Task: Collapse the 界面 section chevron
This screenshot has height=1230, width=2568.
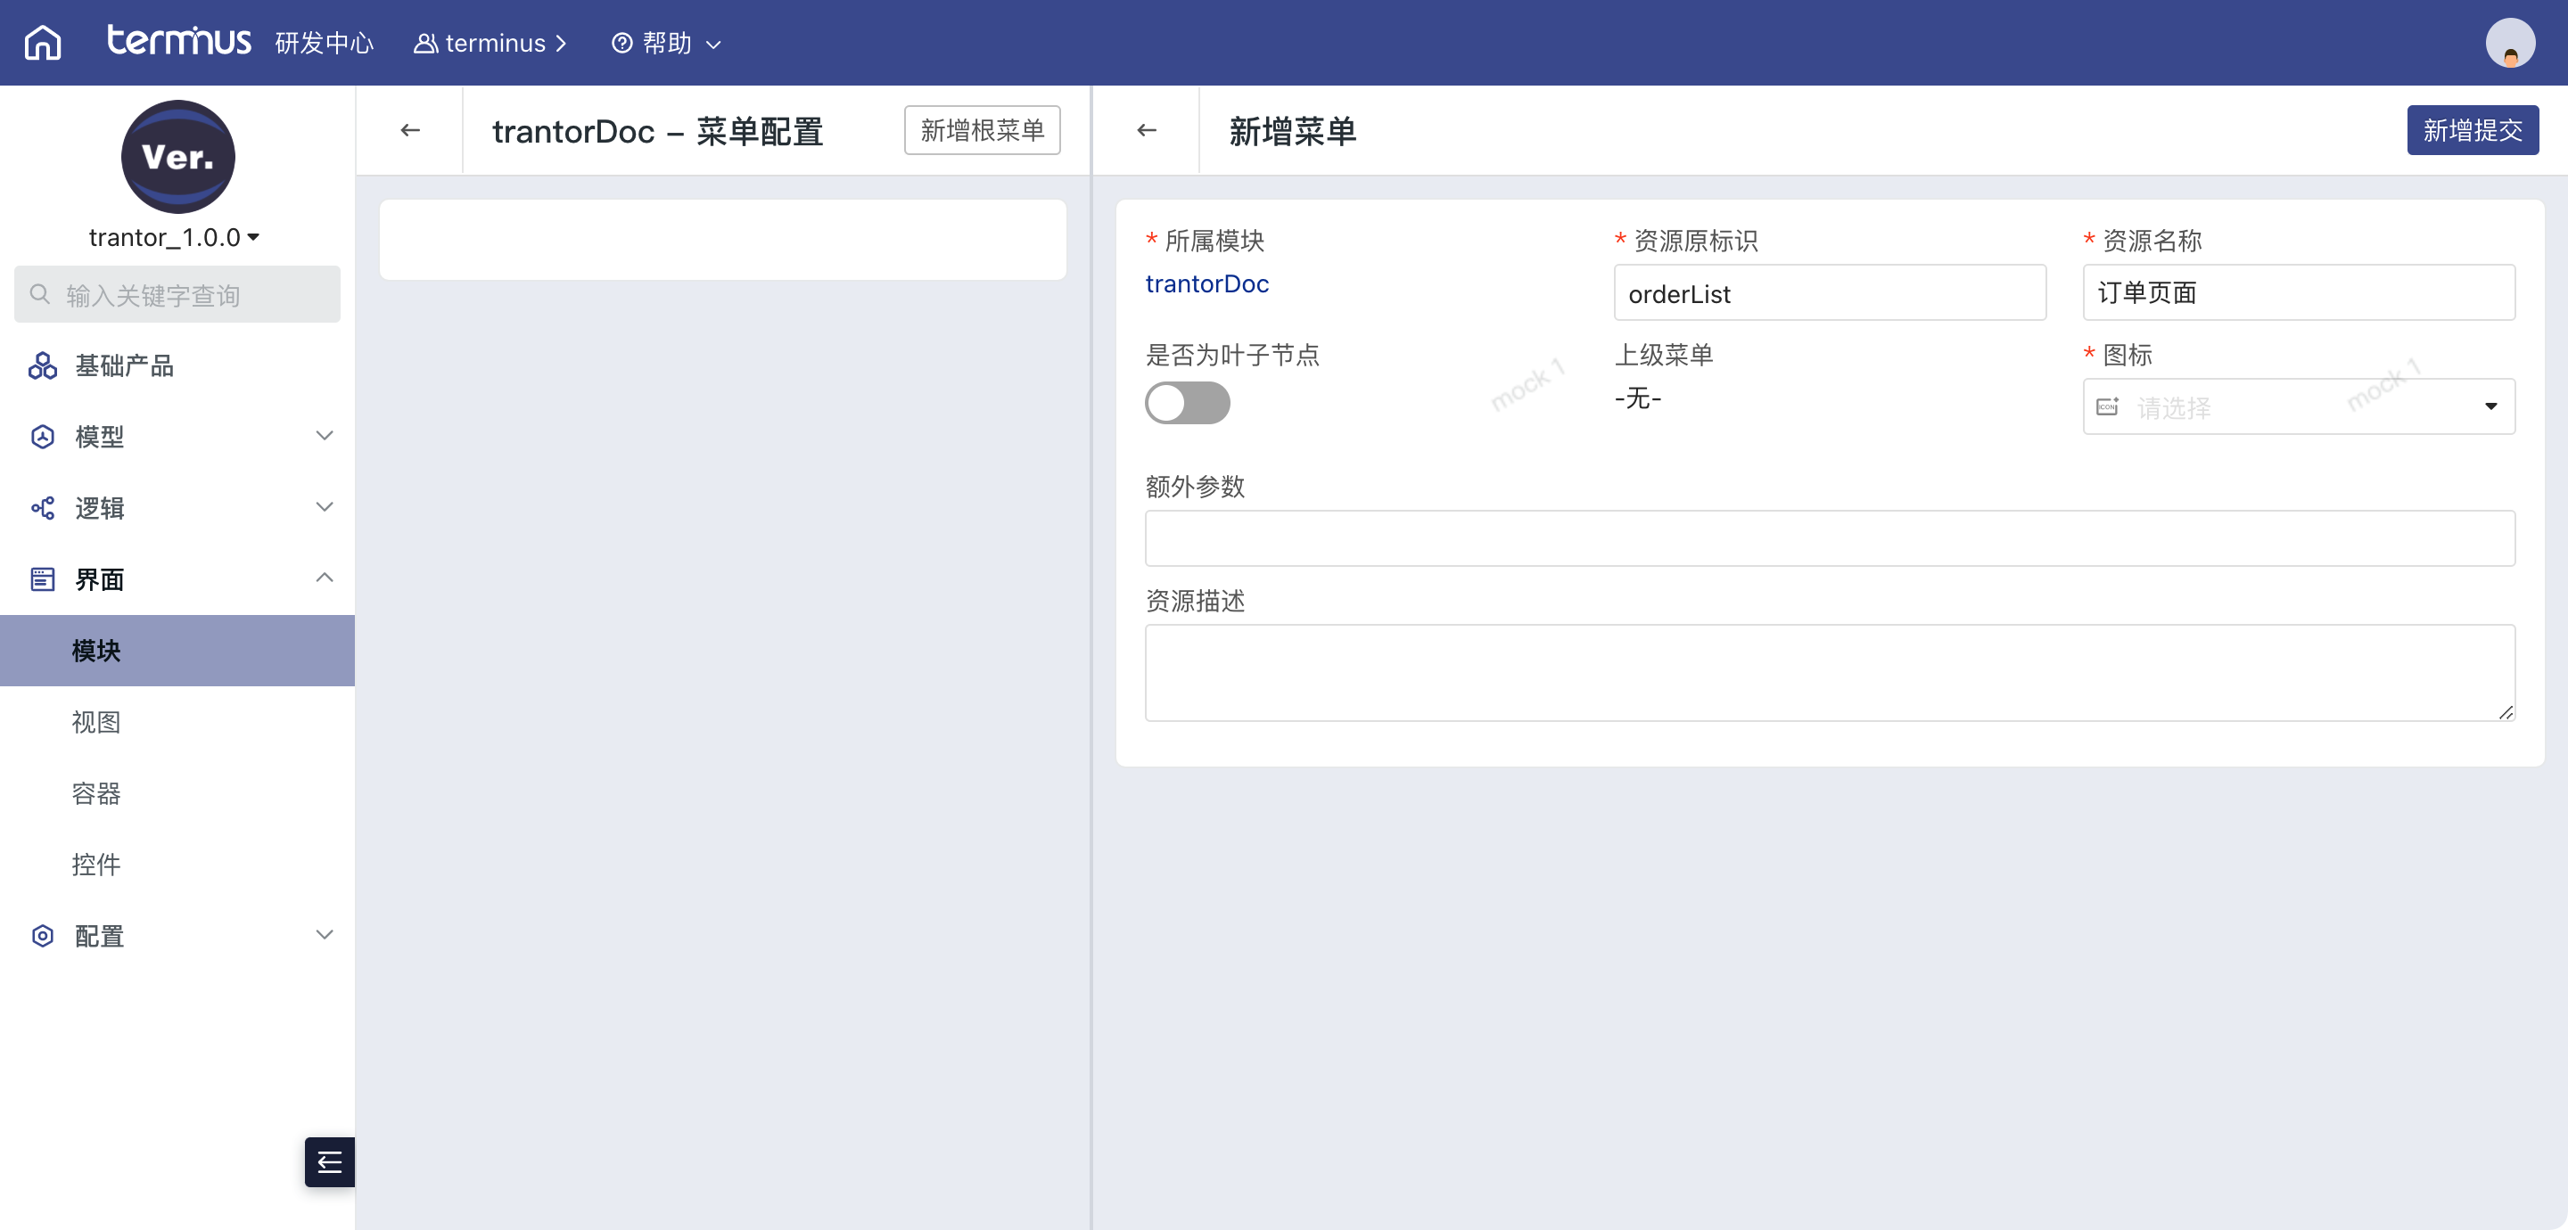Action: click(x=324, y=578)
